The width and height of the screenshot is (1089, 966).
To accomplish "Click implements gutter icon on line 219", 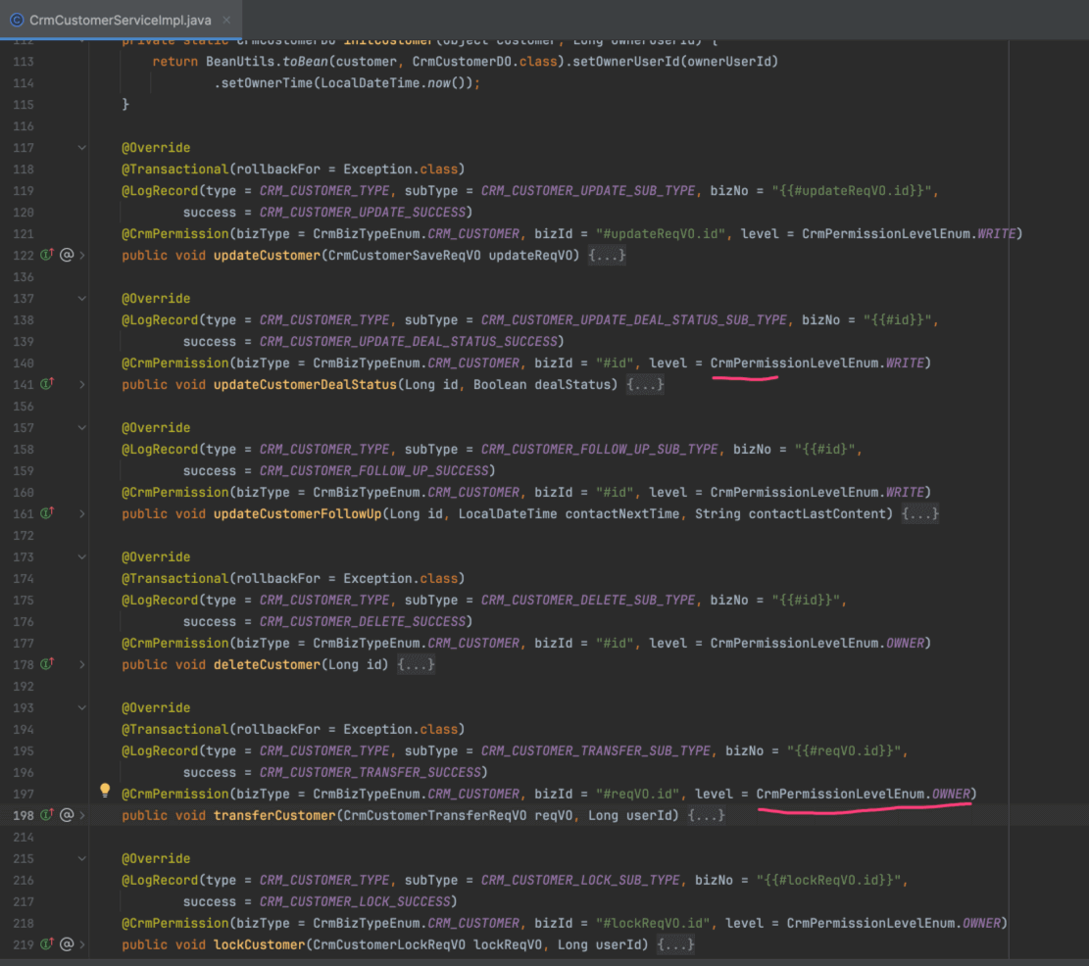I will pyautogui.click(x=46, y=945).
